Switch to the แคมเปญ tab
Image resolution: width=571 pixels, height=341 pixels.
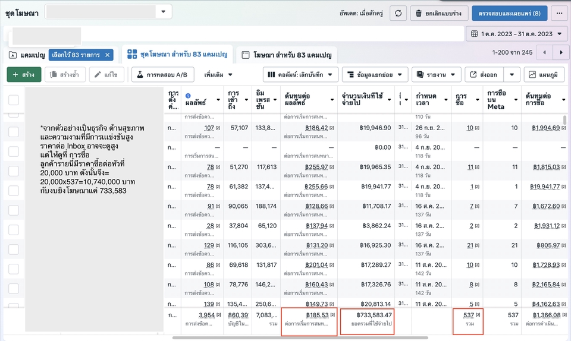coord(27,55)
